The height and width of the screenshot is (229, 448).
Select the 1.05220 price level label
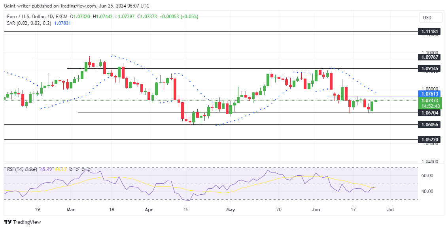[429, 140]
